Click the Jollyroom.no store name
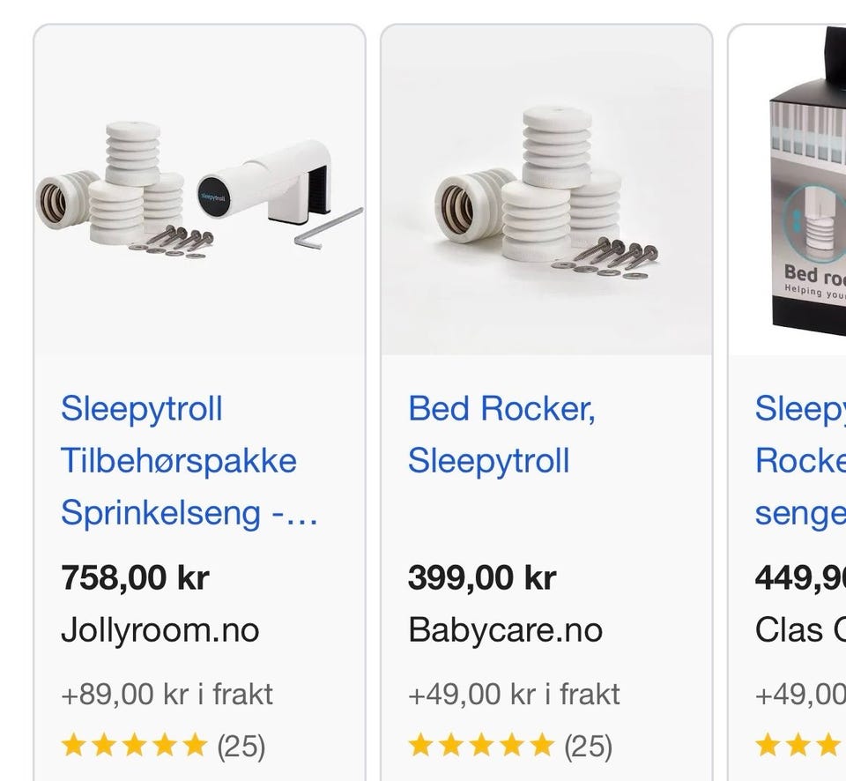The width and height of the screenshot is (846, 781). [160, 630]
